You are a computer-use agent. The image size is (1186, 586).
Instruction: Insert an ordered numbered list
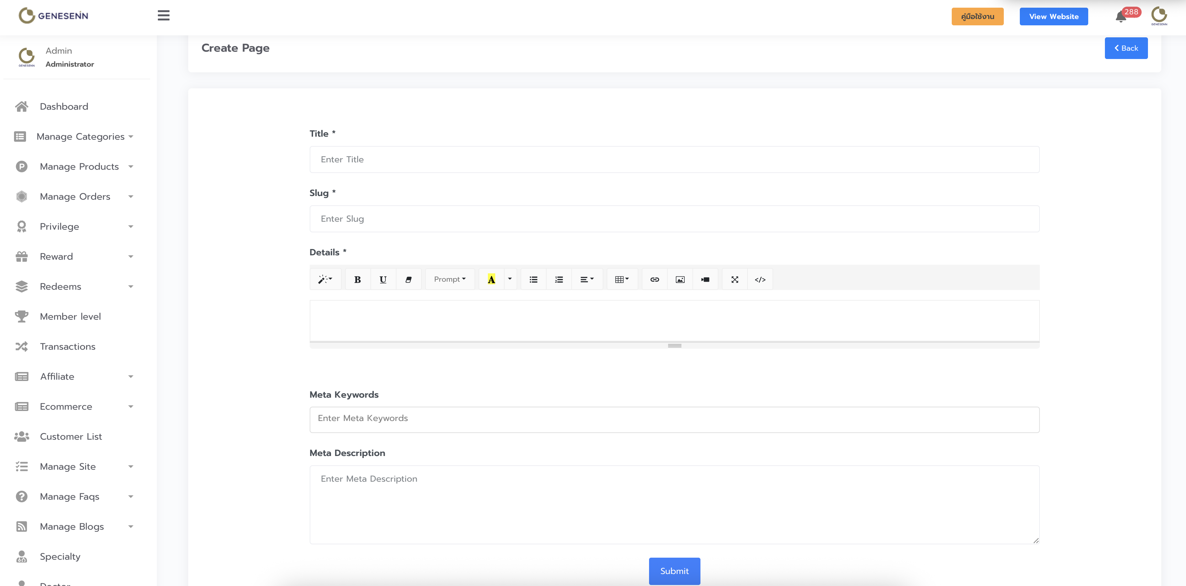tap(559, 279)
